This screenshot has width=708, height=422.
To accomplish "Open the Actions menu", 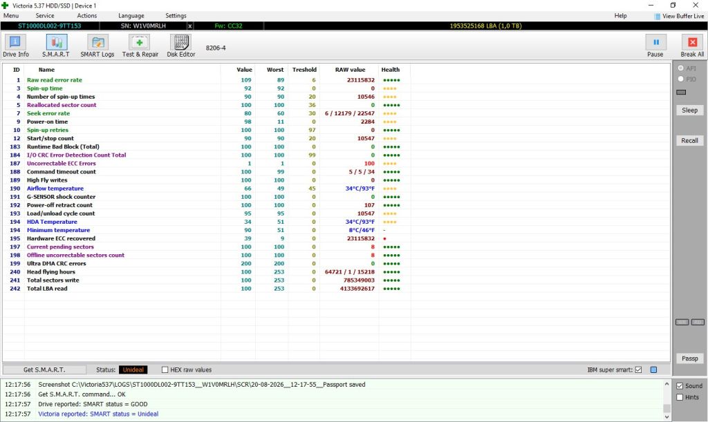I will (x=86, y=16).
